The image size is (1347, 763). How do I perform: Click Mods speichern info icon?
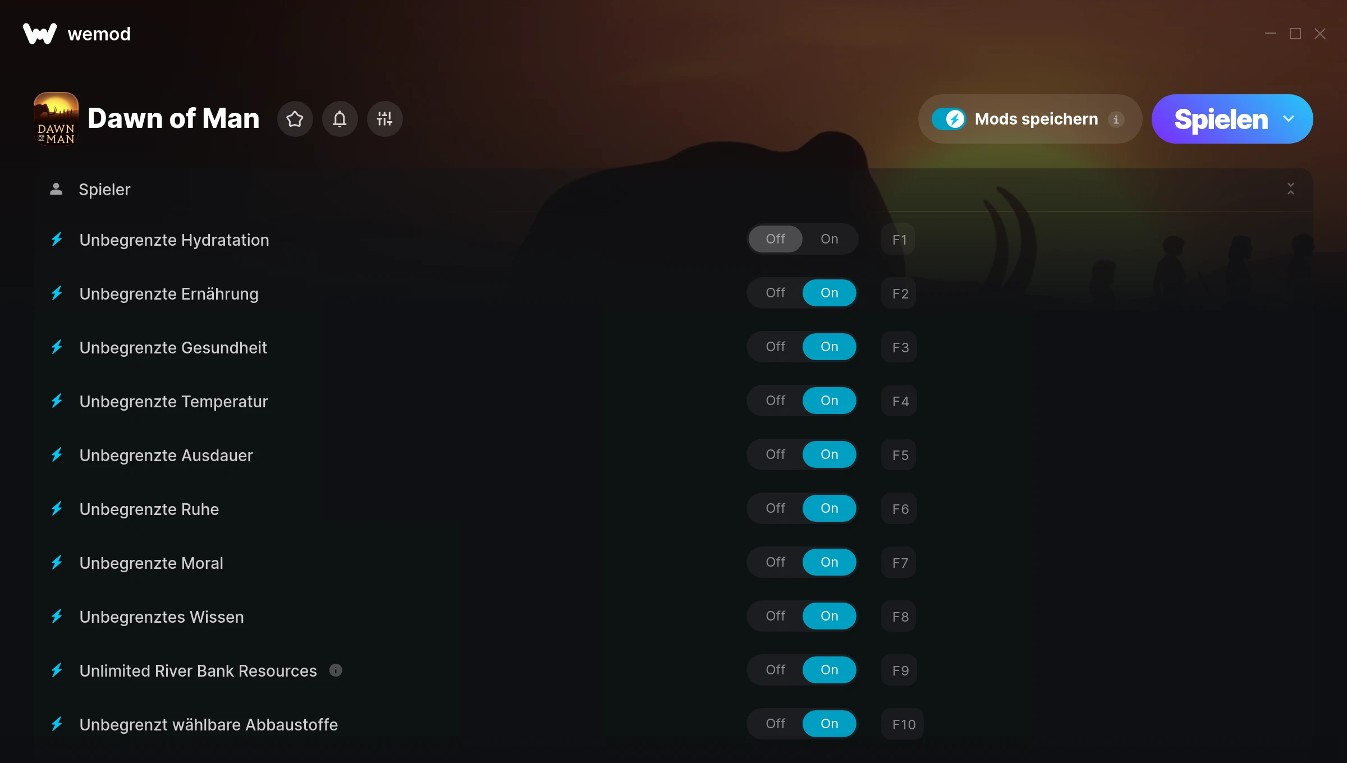point(1116,119)
